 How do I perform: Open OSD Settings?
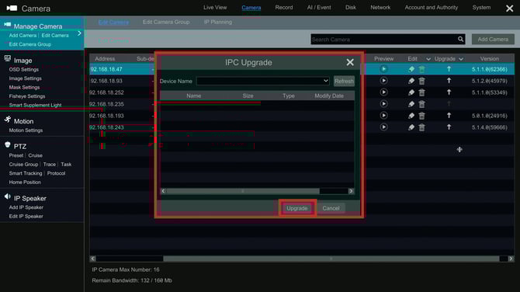[x=24, y=69]
